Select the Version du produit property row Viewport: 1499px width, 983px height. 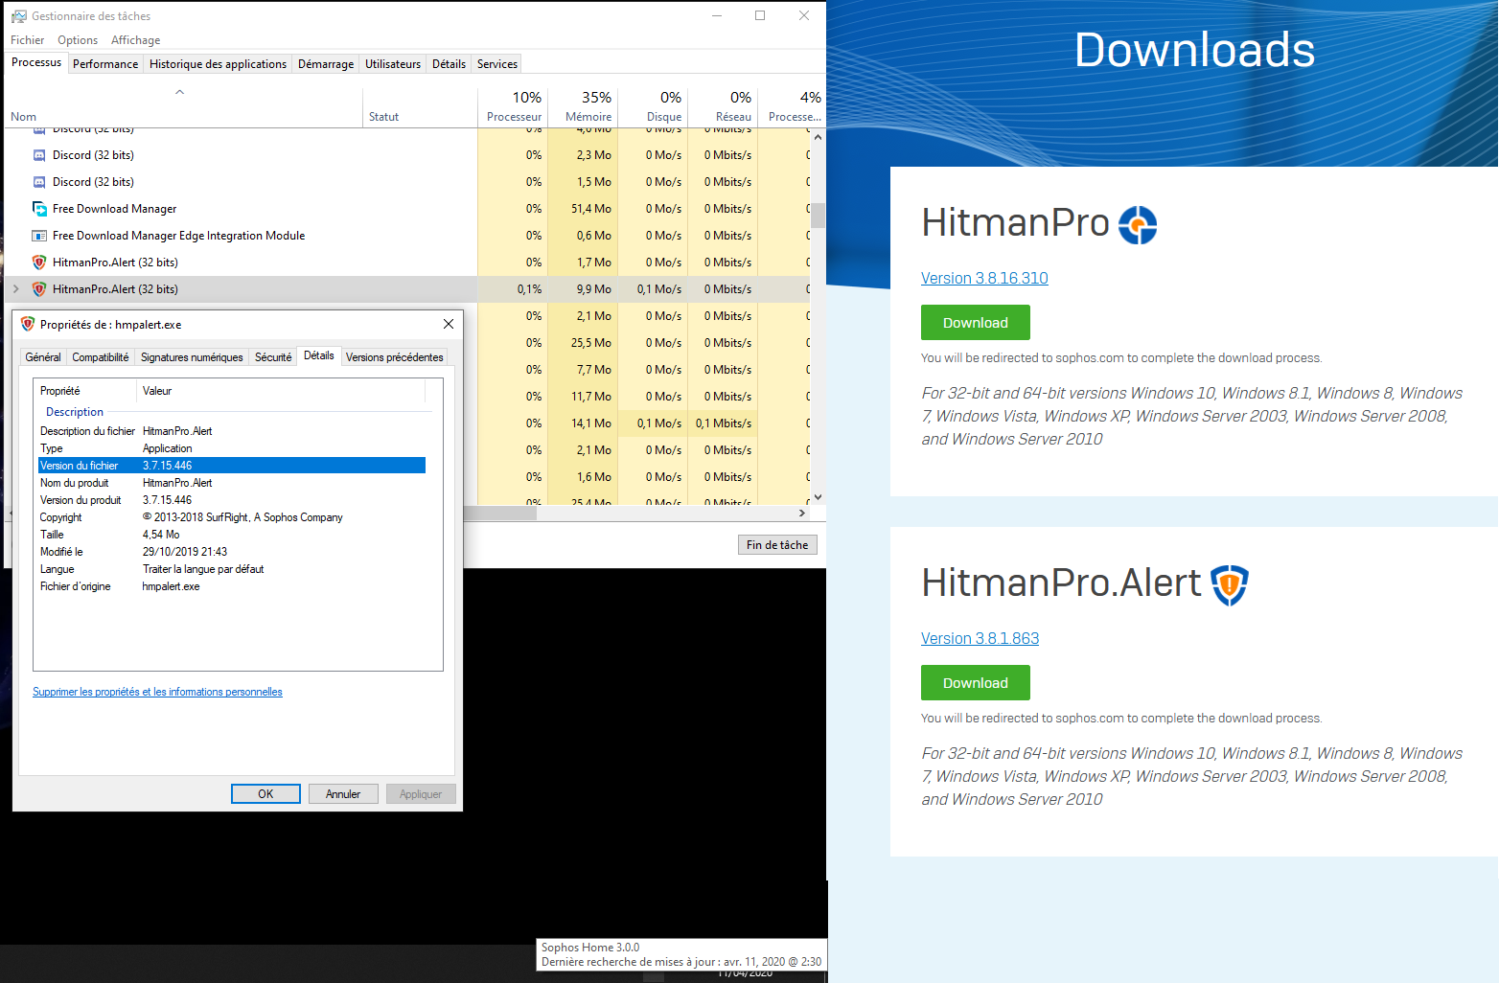tap(231, 500)
